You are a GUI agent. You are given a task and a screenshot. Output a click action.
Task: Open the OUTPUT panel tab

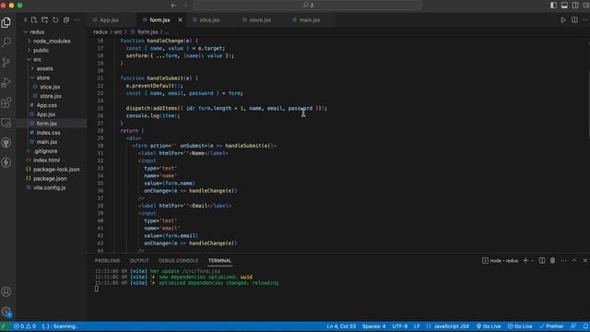pos(139,260)
